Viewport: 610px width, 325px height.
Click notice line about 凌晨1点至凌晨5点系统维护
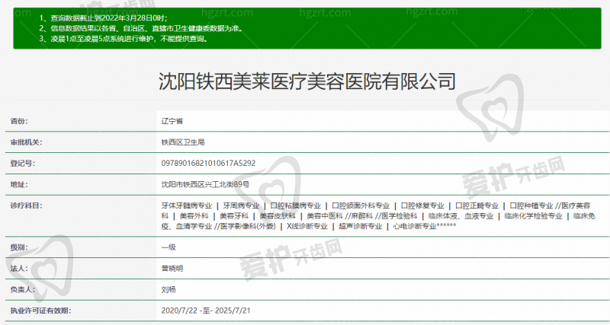click(124, 39)
